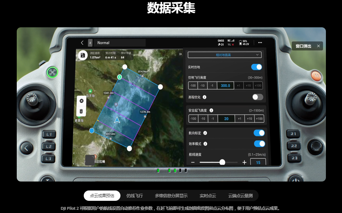Click info icon next to 高程优化
The height and width of the screenshot is (213, 342).
204,97
